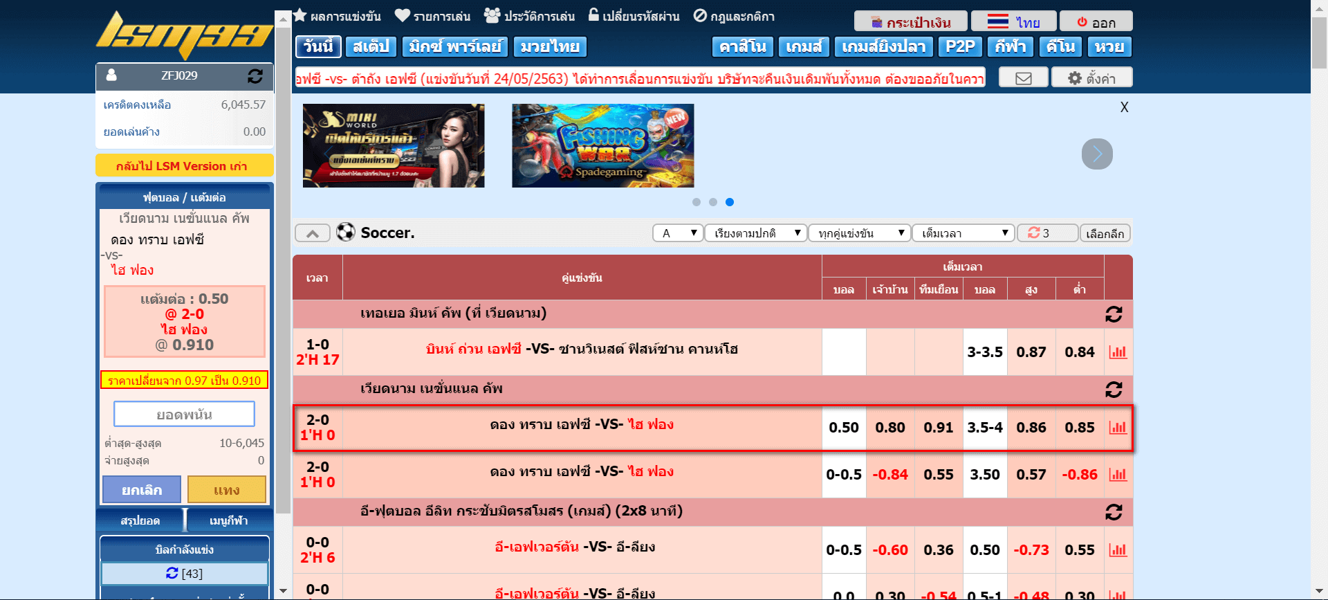This screenshot has width=1328, height=600.
Task: Click the ยอดพนัน stake input field
Action: (x=184, y=415)
